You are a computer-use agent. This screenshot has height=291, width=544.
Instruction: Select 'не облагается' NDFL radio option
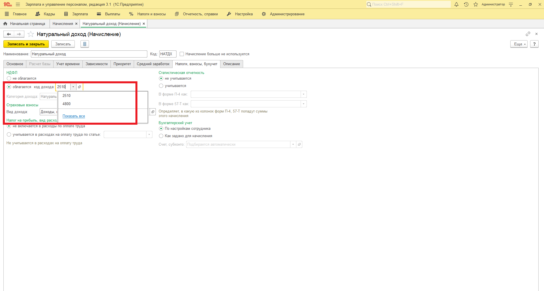click(x=9, y=78)
